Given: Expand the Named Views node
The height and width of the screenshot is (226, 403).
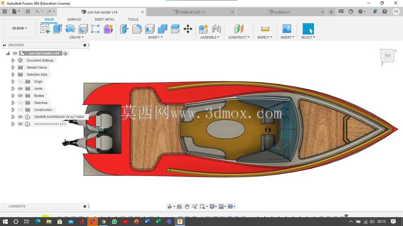Looking at the screenshot, I should click(13, 67).
